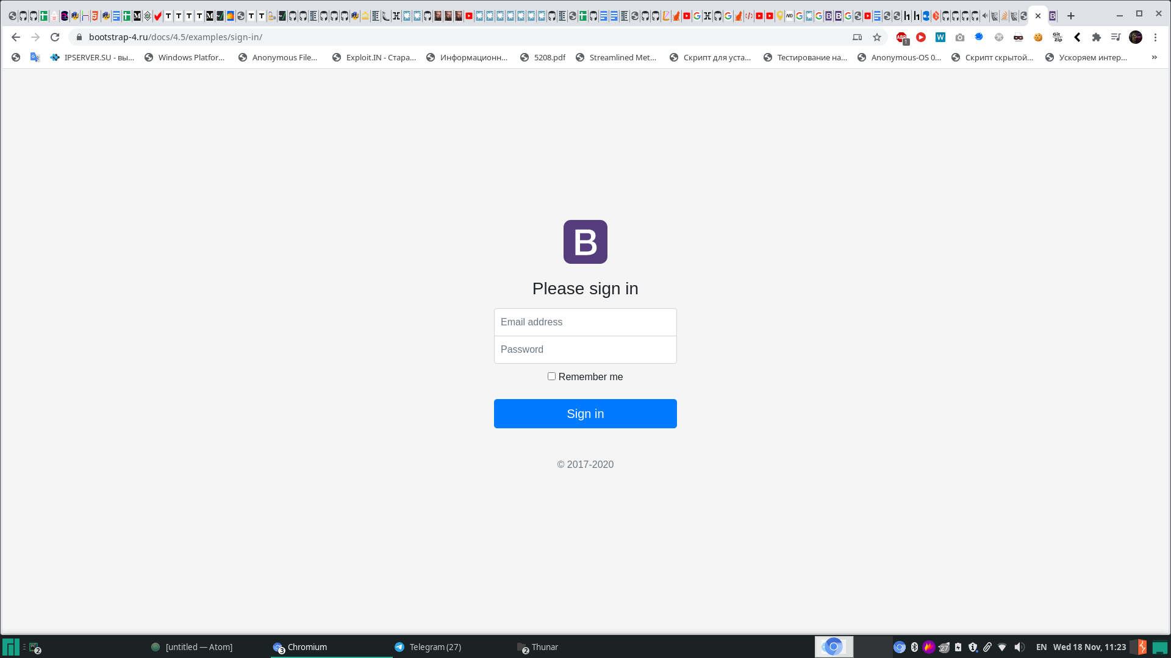Click the battery charging tray icon
This screenshot has width=1171, height=658.
pos(958,647)
